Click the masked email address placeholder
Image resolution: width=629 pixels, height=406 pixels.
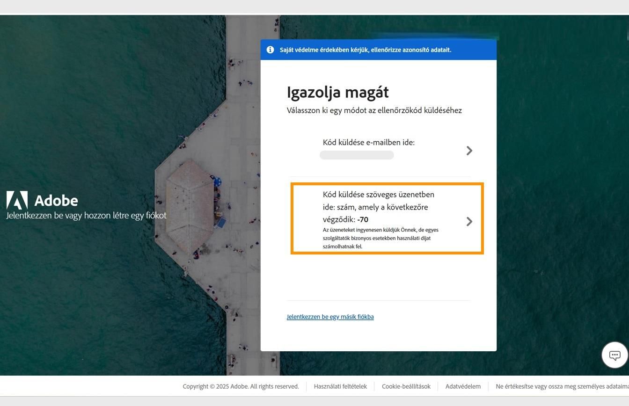(x=357, y=154)
